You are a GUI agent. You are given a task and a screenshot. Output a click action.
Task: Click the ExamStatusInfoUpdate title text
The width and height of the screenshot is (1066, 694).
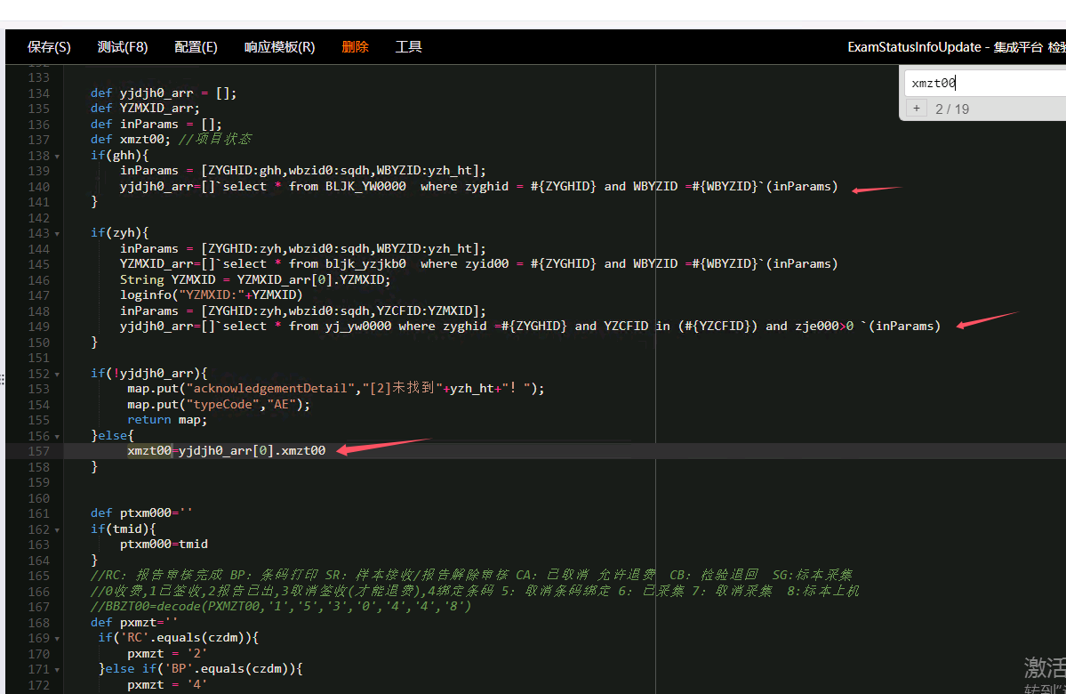coord(914,47)
